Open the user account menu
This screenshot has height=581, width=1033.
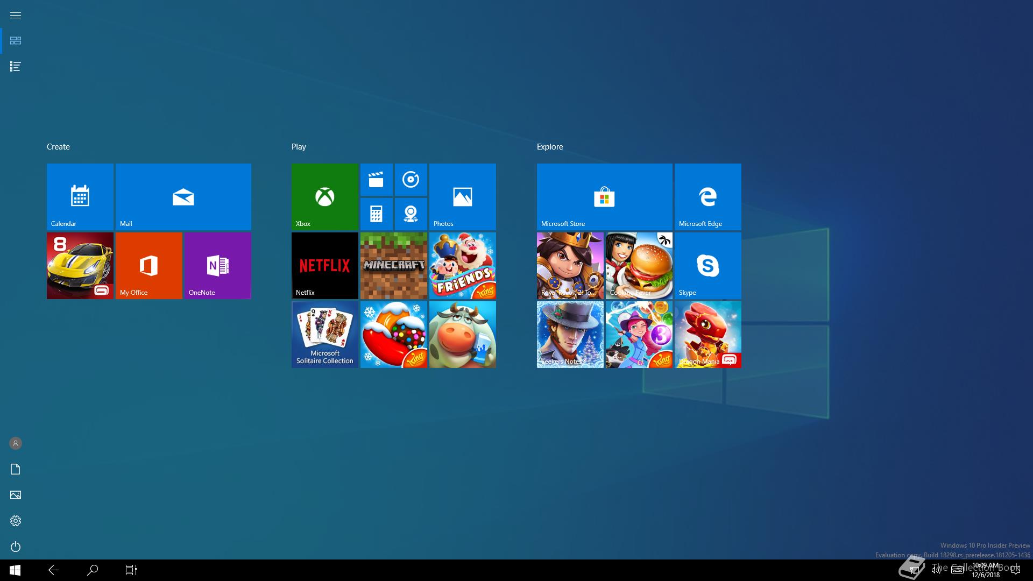coord(16,443)
